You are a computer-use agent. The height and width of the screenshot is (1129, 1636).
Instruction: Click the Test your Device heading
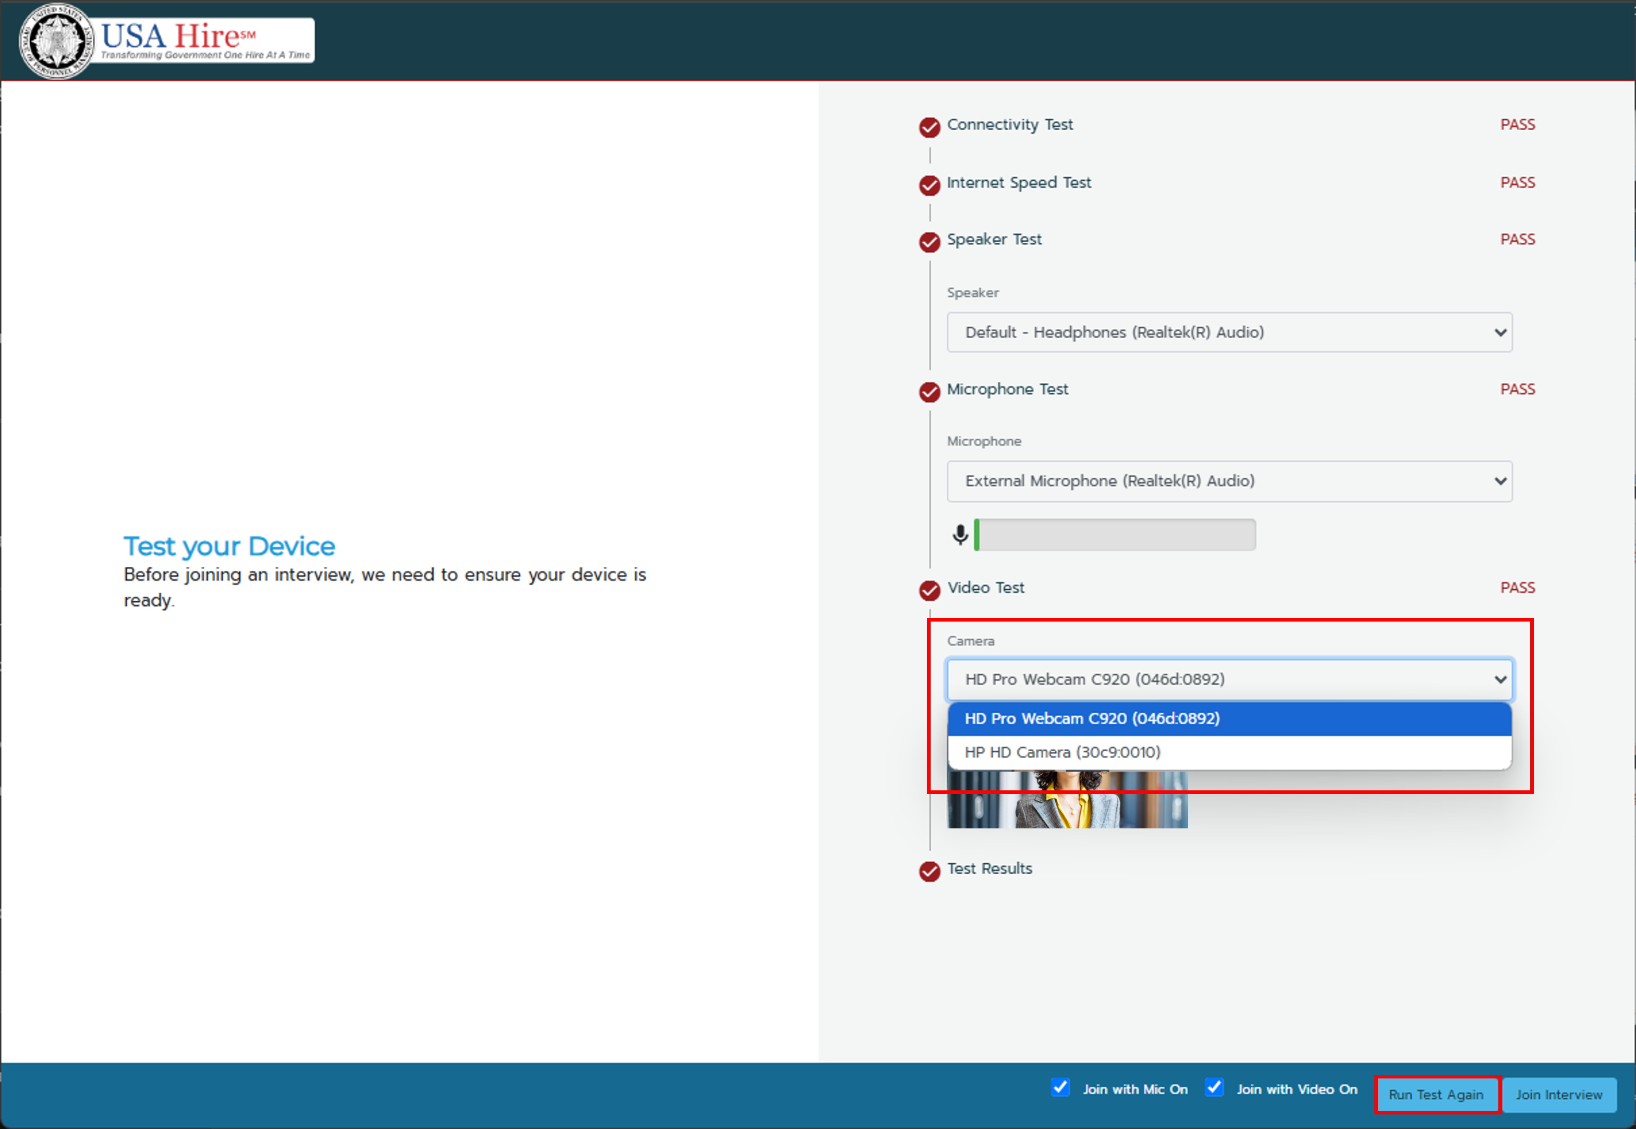(x=229, y=547)
